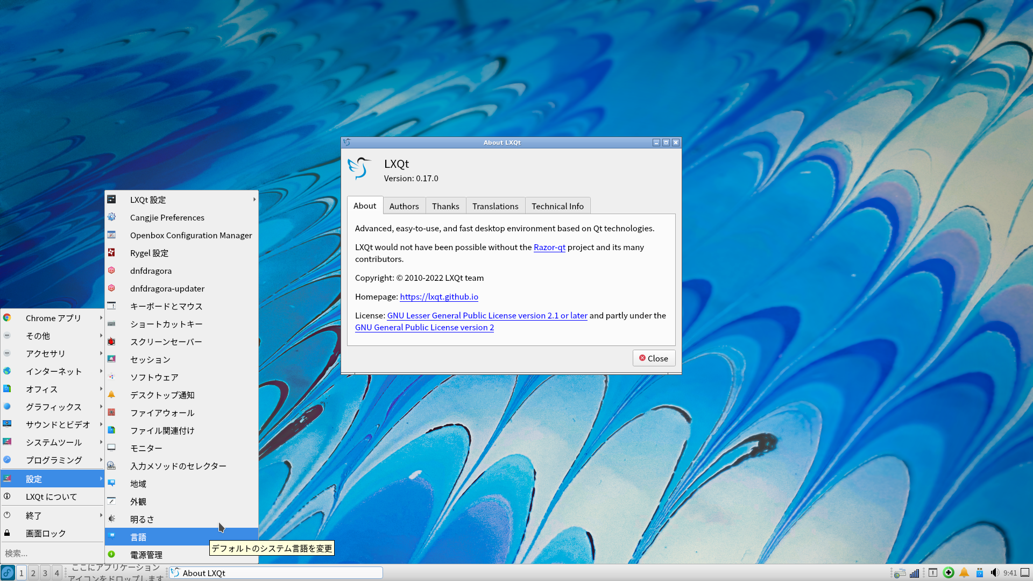Screen dimensions: 1033x581
Task: Click the show desktop icon in panel
Action: click(1025, 573)
